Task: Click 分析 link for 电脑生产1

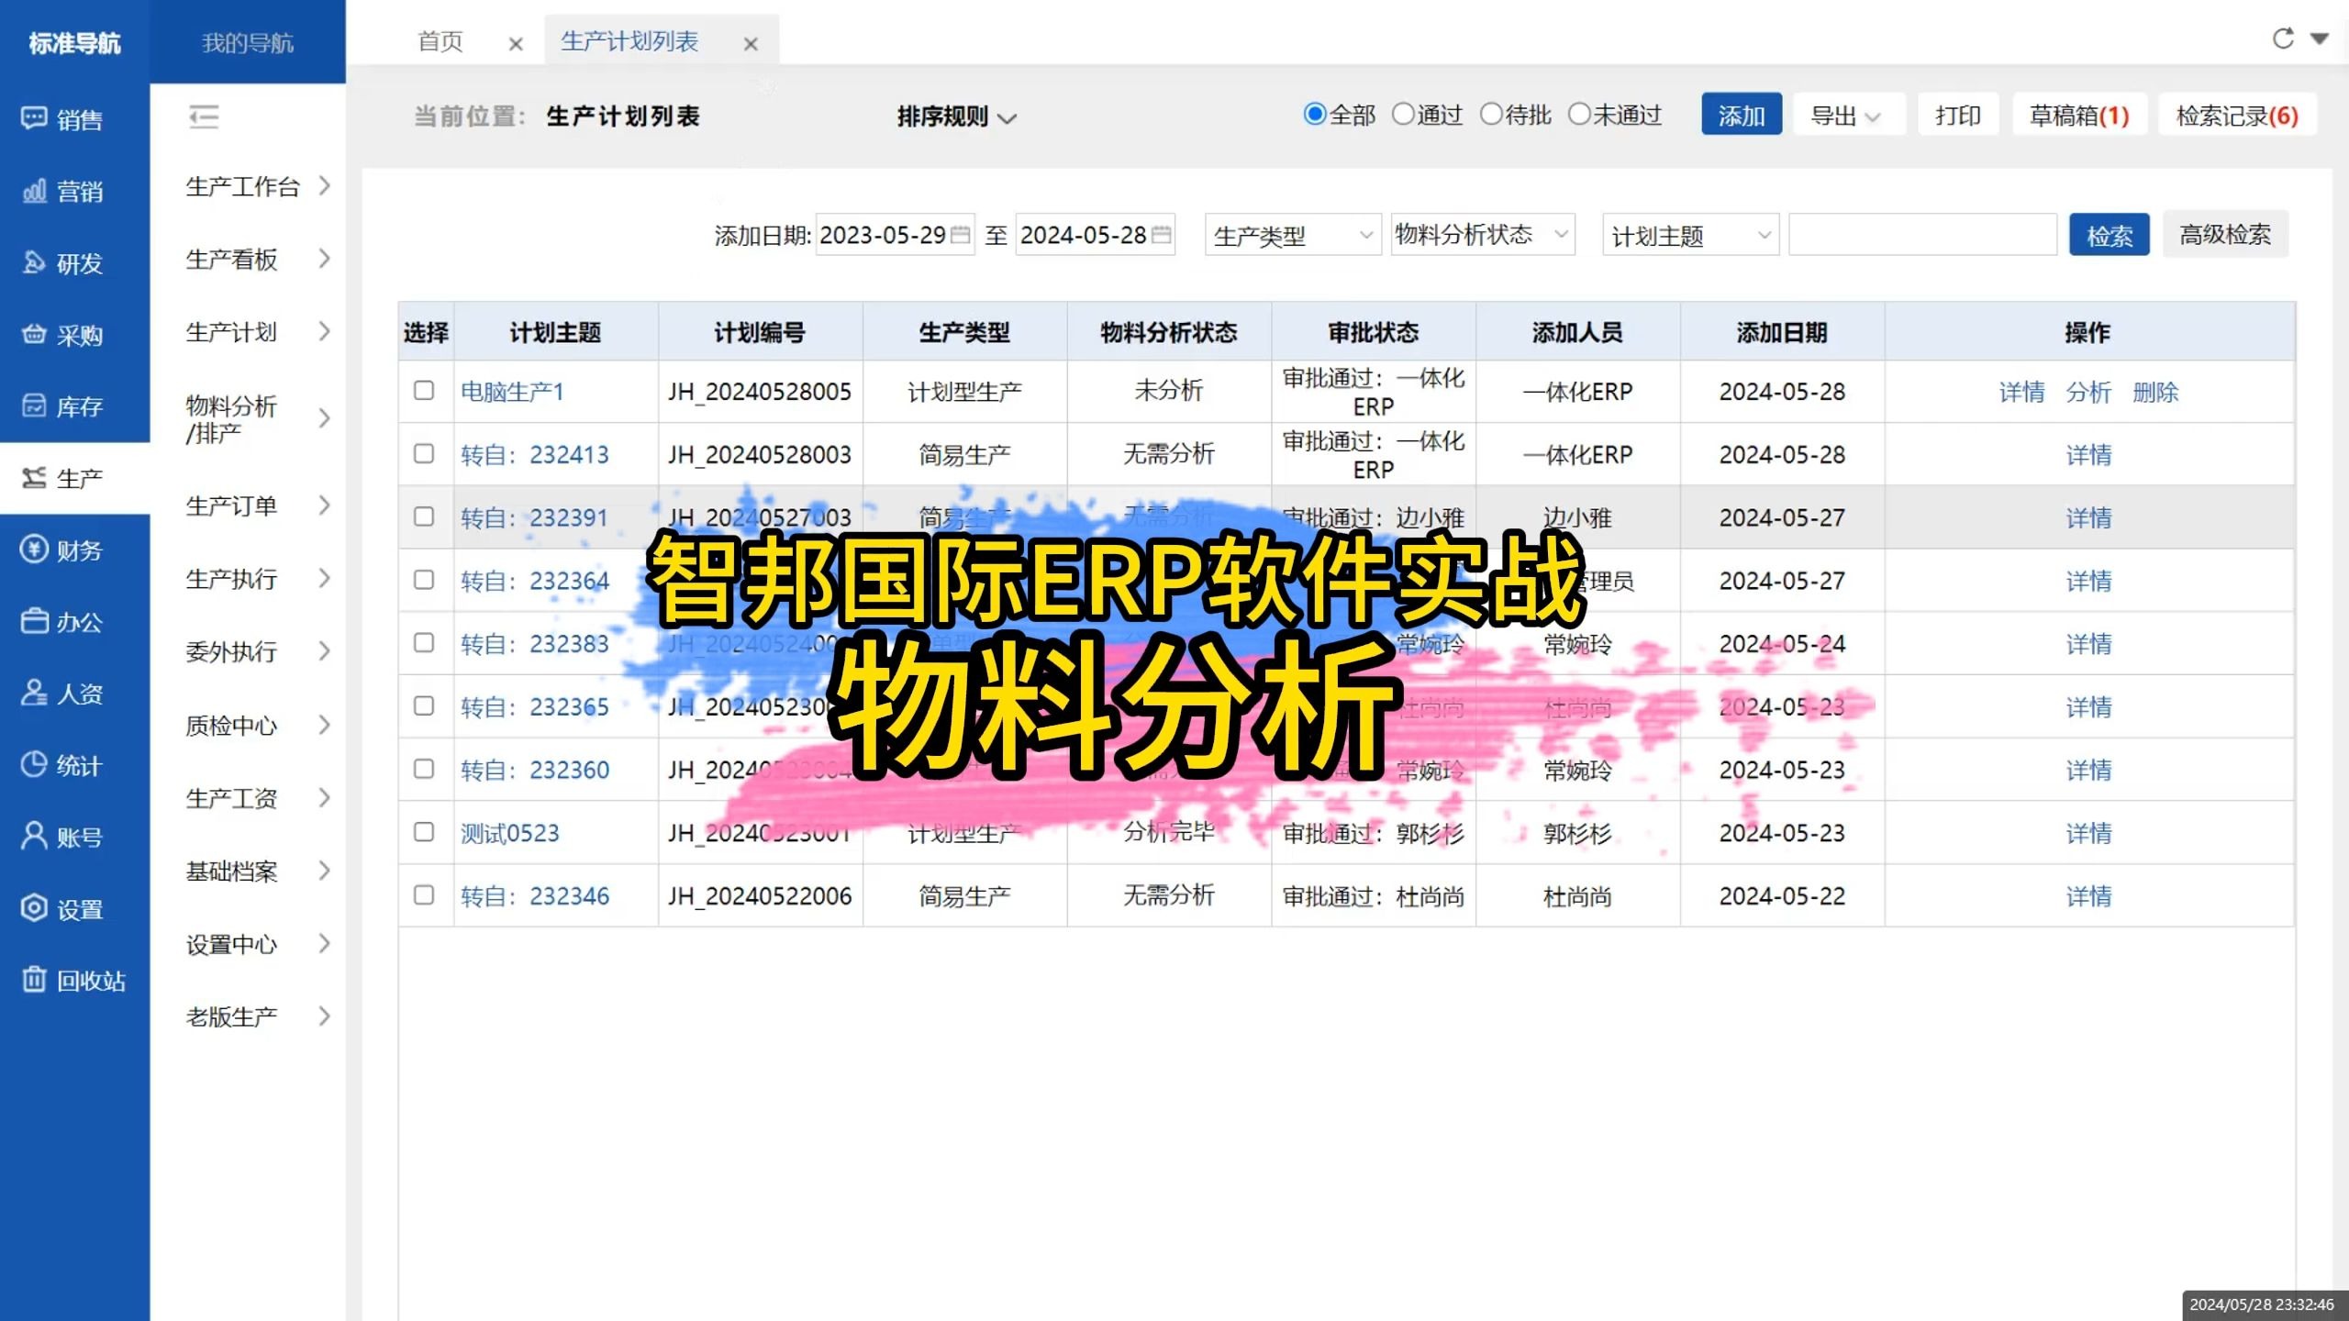Action: tap(2089, 392)
